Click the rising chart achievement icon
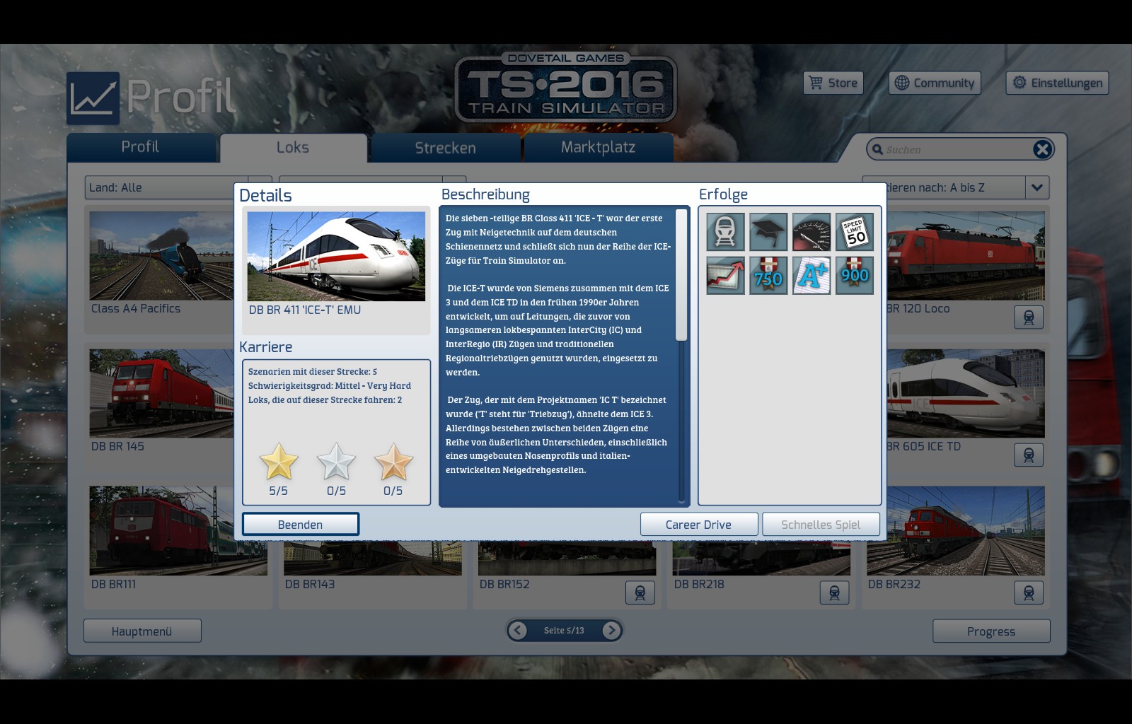1132x724 pixels. coord(725,275)
